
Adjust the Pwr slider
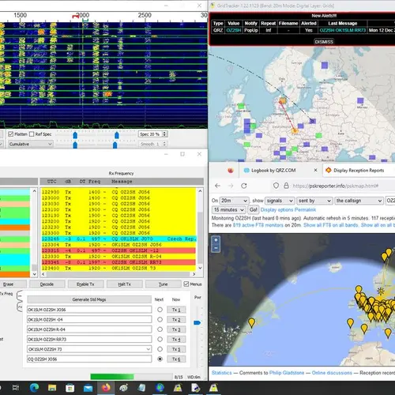[197, 322]
